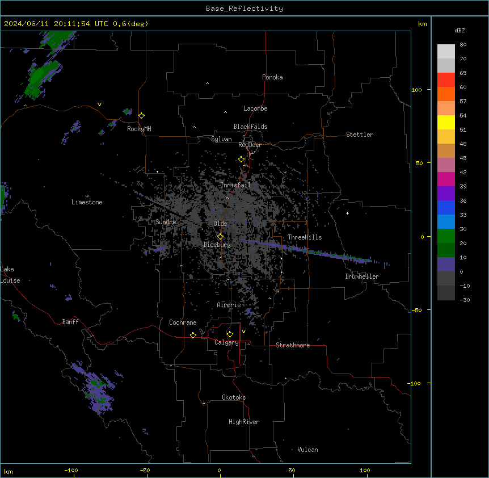Click the yellow diamond marker beside RockyMH

[142, 116]
